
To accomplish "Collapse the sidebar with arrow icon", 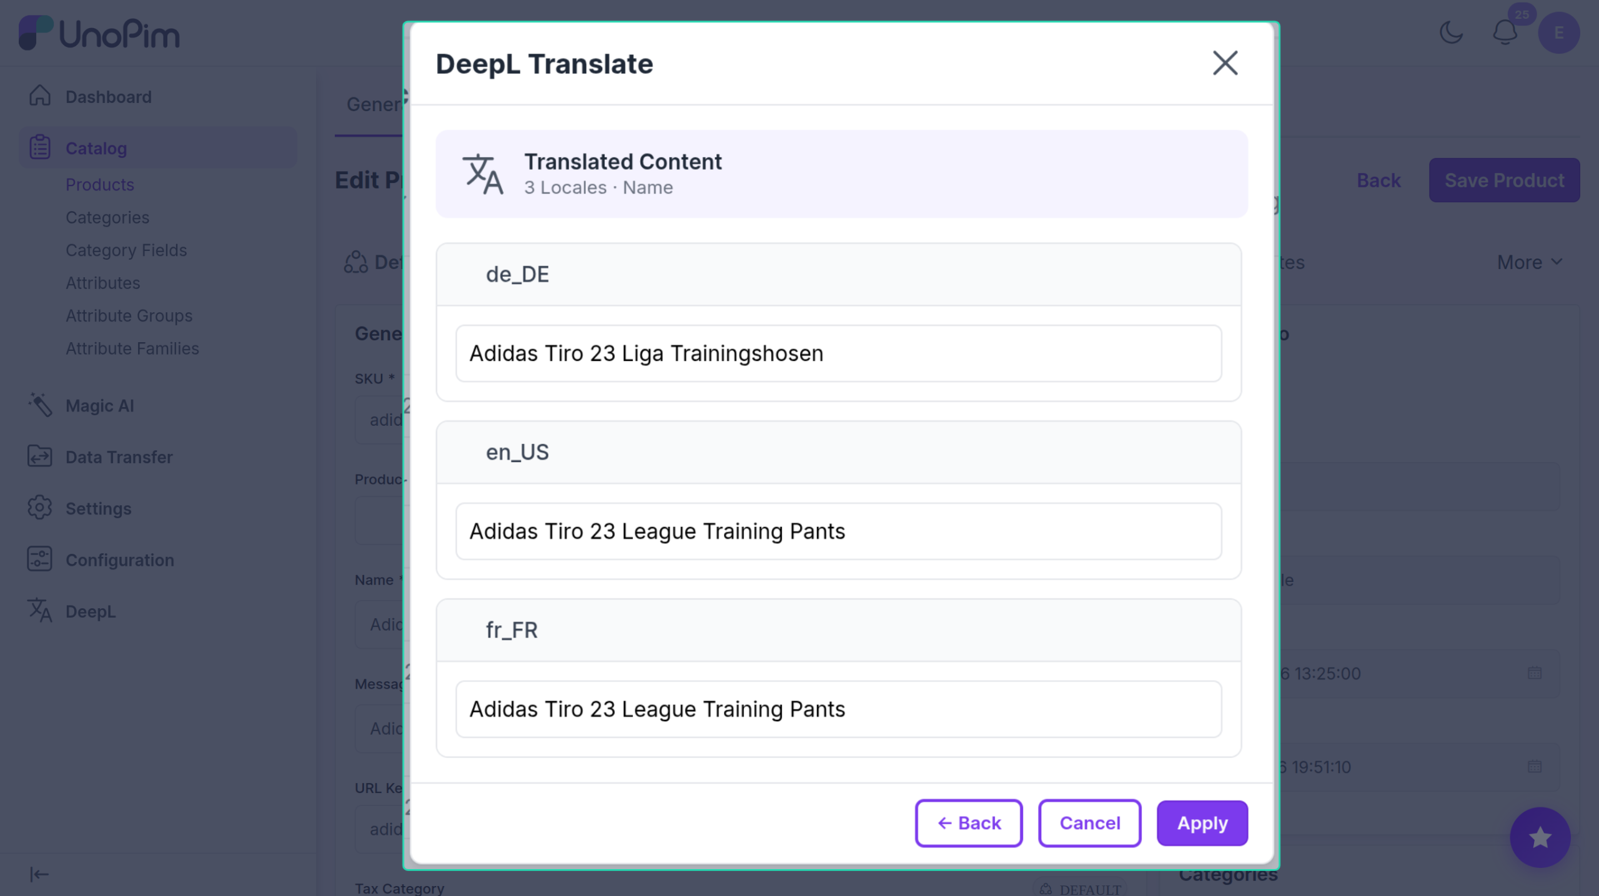I will (x=39, y=875).
